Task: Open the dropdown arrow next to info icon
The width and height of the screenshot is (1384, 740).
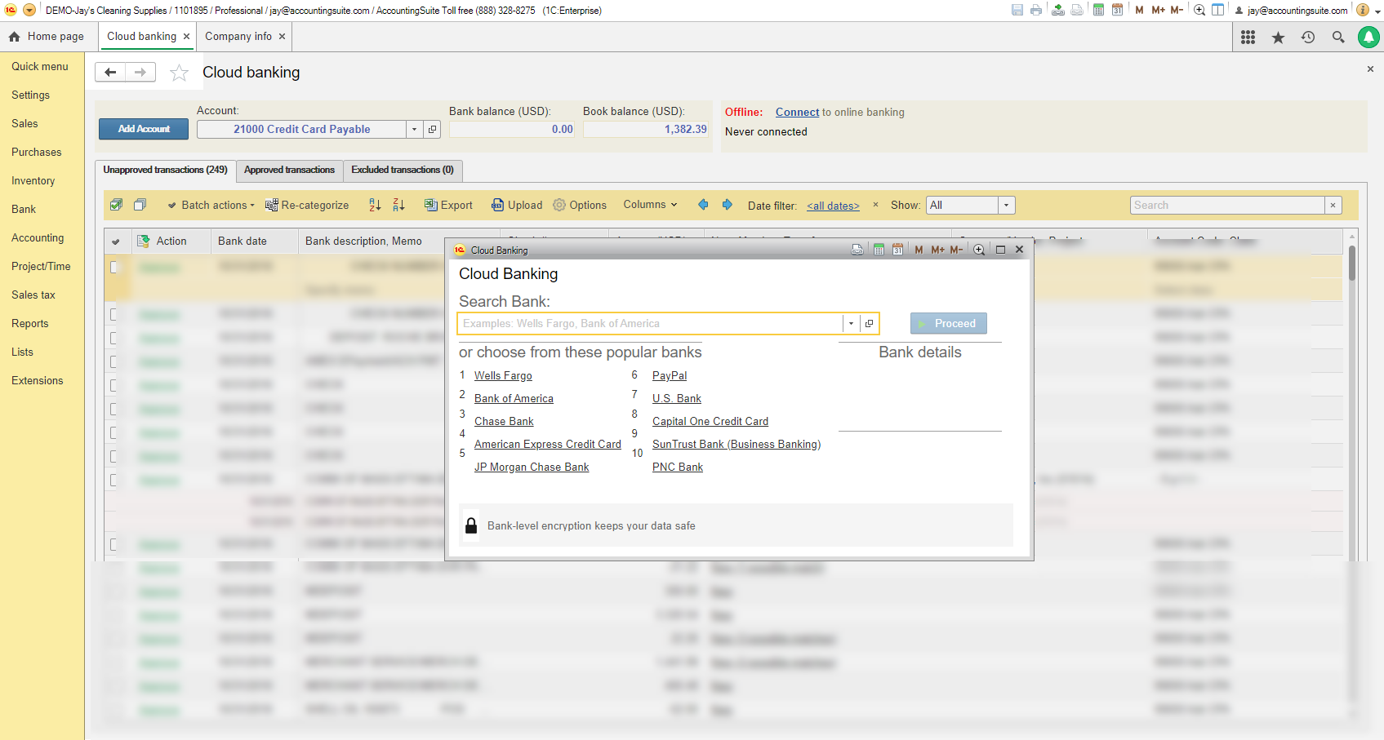Action: point(1377,11)
